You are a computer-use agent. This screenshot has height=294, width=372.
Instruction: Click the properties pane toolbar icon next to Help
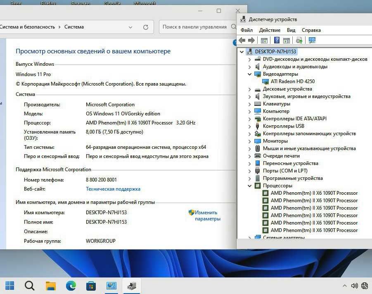[x=287, y=41]
